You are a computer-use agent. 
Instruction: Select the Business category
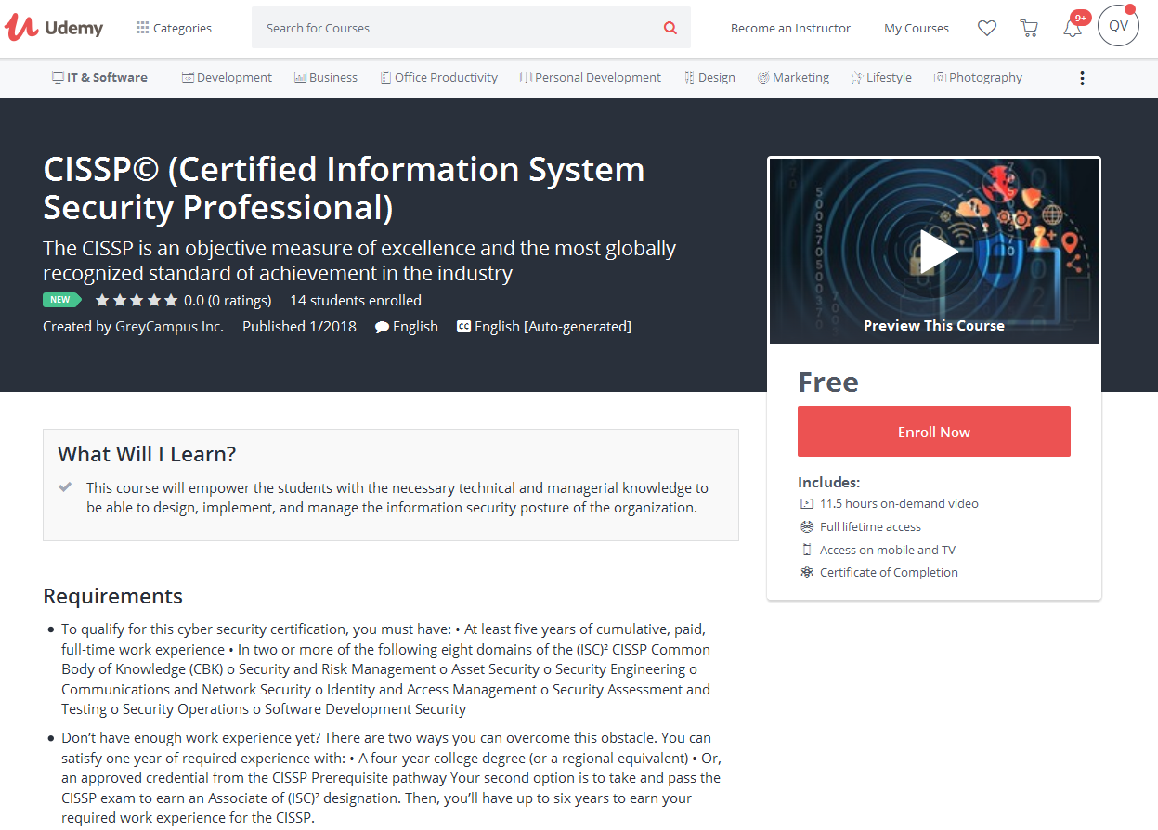point(326,78)
